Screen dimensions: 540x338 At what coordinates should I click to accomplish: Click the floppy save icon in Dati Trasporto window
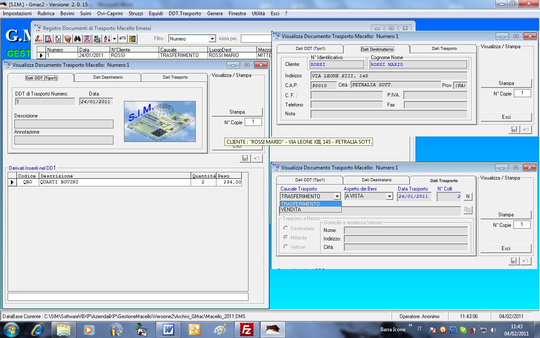pyautogui.click(x=514, y=261)
